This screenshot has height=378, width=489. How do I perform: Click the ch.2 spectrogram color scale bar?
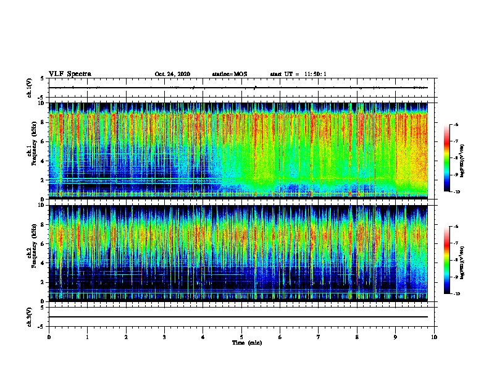pyautogui.click(x=446, y=260)
